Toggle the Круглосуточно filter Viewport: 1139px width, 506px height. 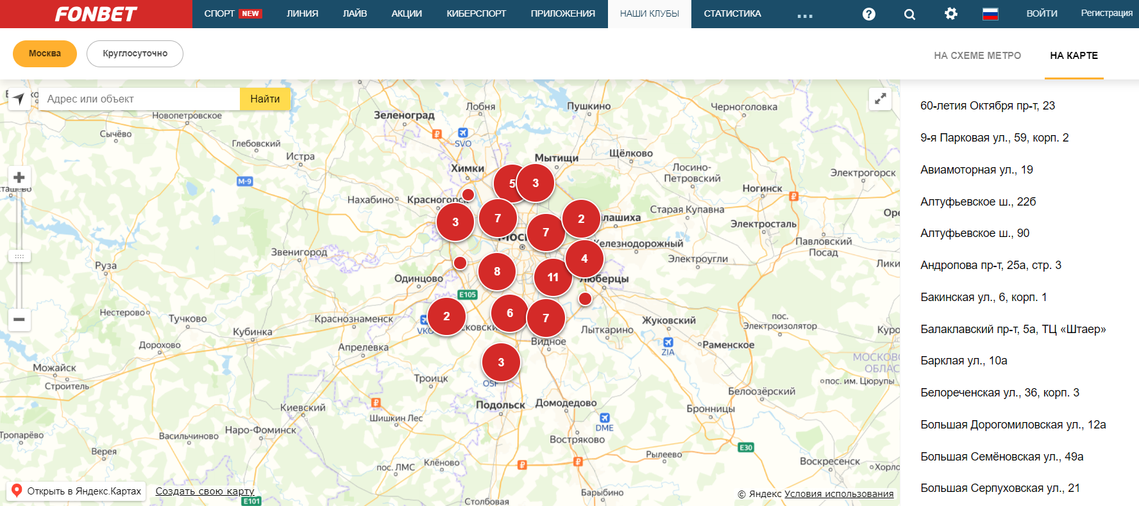click(x=135, y=54)
